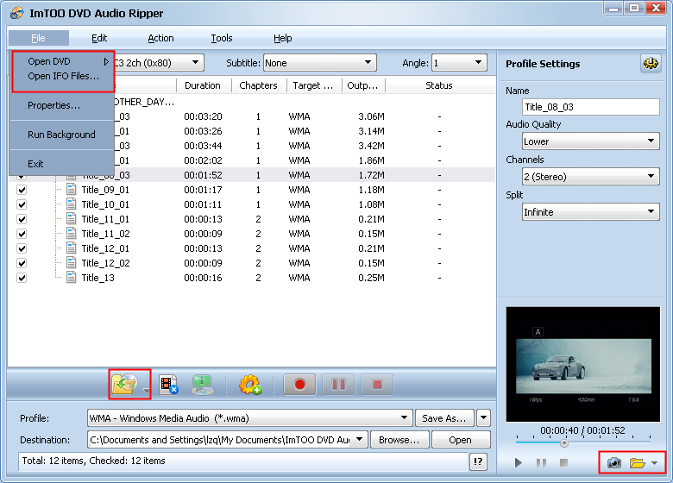Open the Edit menu
Viewport: 673px width, 483px height.
(99, 38)
